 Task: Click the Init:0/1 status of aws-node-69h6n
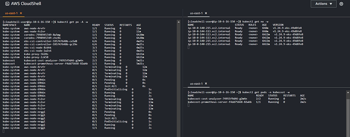110,86
